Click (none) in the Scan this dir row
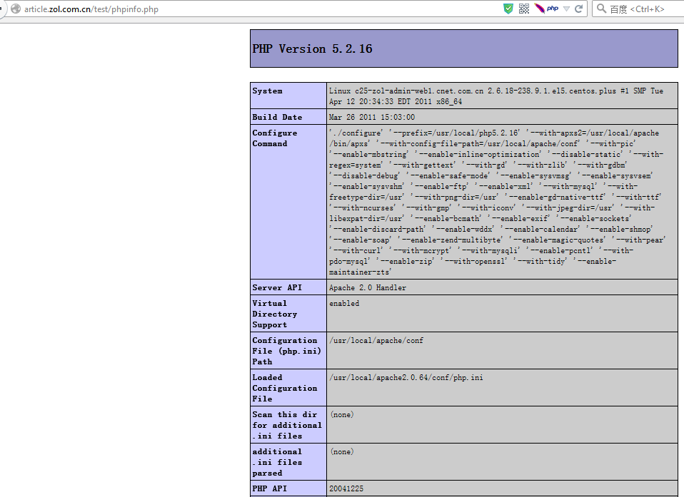The width and height of the screenshot is (684, 497). [342, 414]
